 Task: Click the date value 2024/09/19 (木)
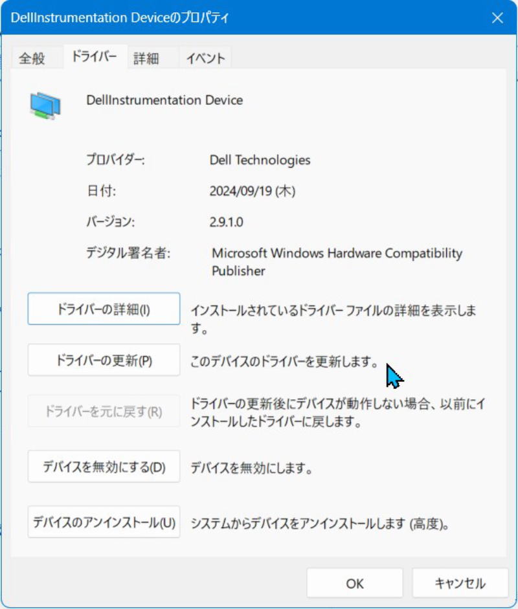pyautogui.click(x=253, y=191)
